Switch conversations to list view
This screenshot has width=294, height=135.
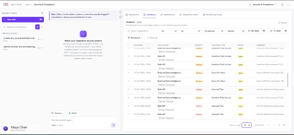(42, 27)
